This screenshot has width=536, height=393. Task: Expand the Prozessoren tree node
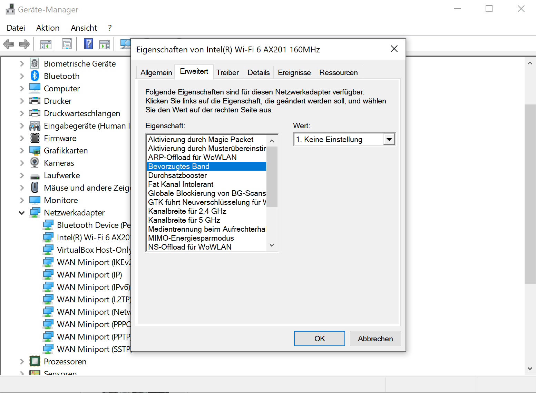coord(22,362)
